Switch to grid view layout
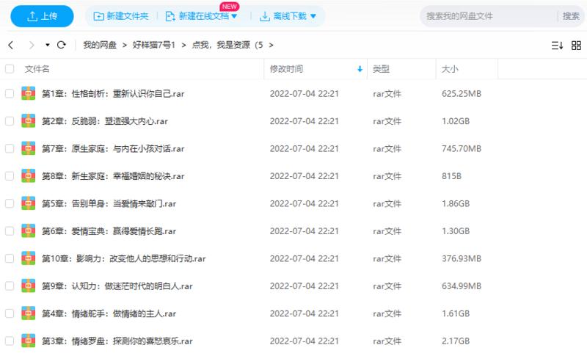The width and height of the screenshot is (587, 356). 575,45
